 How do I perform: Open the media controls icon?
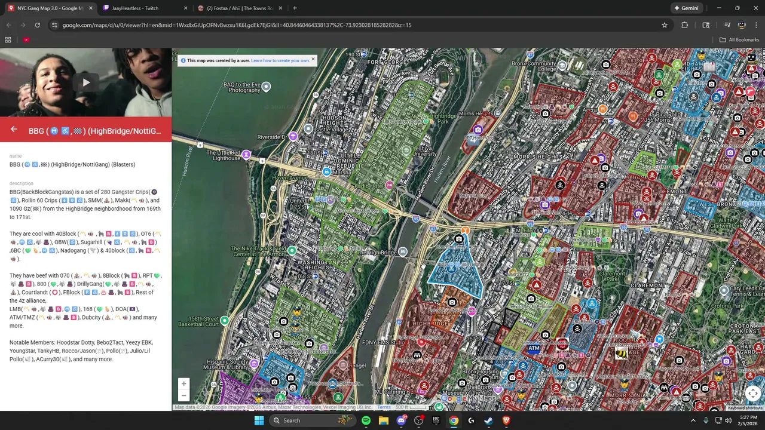coord(727,25)
